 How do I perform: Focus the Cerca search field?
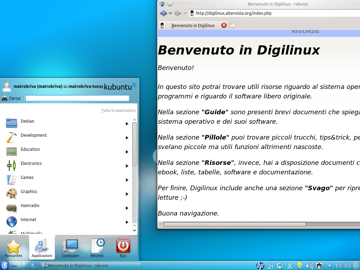tap(77, 98)
